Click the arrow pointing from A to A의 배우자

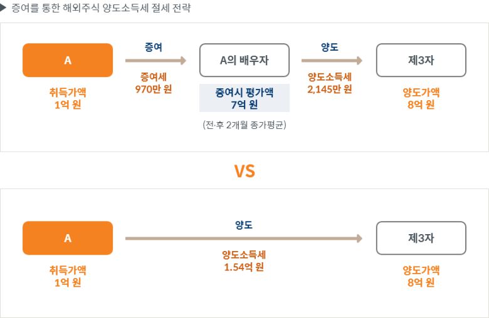pos(156,61)
